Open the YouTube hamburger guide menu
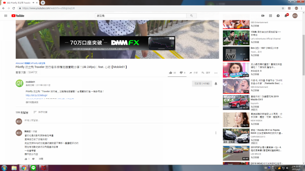This screenshot has height=171, width=305. point(6,16)
